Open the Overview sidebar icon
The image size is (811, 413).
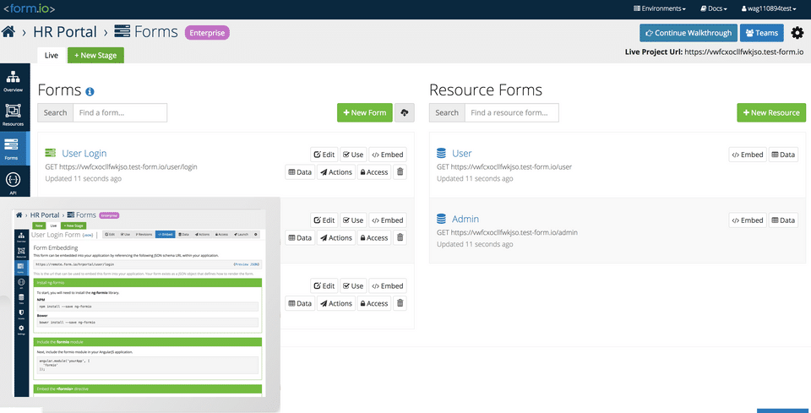click(x=13, y=79)
